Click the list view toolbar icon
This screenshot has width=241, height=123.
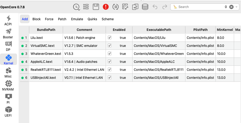[x=86, y=7]
